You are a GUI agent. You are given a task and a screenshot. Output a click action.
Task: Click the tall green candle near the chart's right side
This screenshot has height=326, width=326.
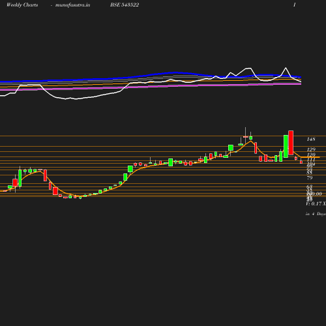[x=286, y=146]
